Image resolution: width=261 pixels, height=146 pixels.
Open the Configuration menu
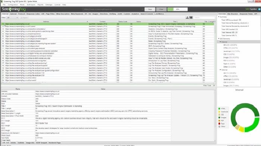click(13, 4)
